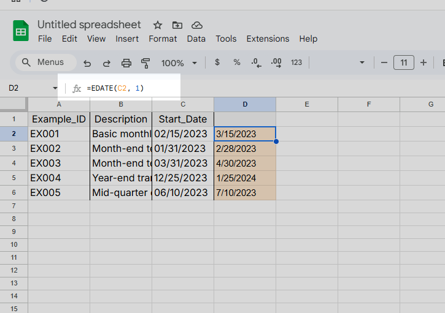Click the increase decimal places icon
Viewport: 445px width, 313px height.
click(x=276, y=62)
